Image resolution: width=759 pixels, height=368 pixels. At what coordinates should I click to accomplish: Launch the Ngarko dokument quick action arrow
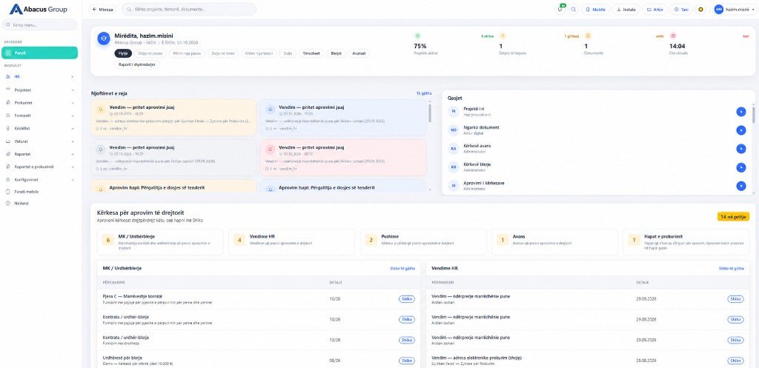tap(741, 130)
